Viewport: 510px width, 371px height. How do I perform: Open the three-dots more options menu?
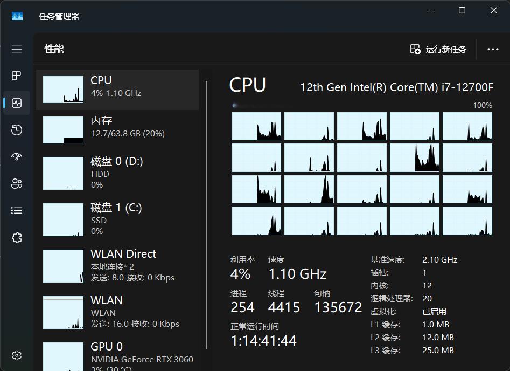(493, 49)
